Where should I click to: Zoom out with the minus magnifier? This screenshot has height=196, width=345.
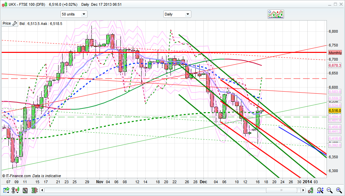click(329, 191)
